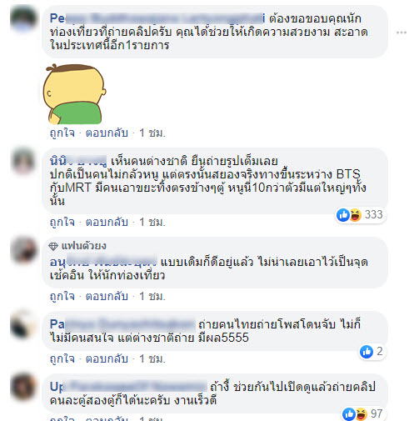Click 1 ชม. timestamp under มีผล5555 comment

152,358
